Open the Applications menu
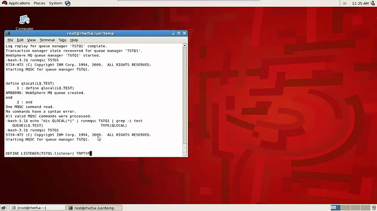This screenshot has height=211, width=377. point(19,3)
